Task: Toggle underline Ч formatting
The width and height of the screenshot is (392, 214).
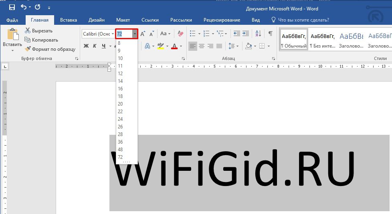Action: coord(104,46)
